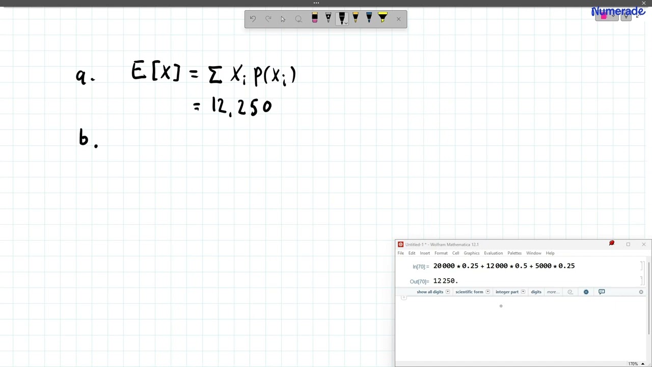Choose the pink eraser tool
The width and height of the screenshot is (652, 367).
[315, 18]
